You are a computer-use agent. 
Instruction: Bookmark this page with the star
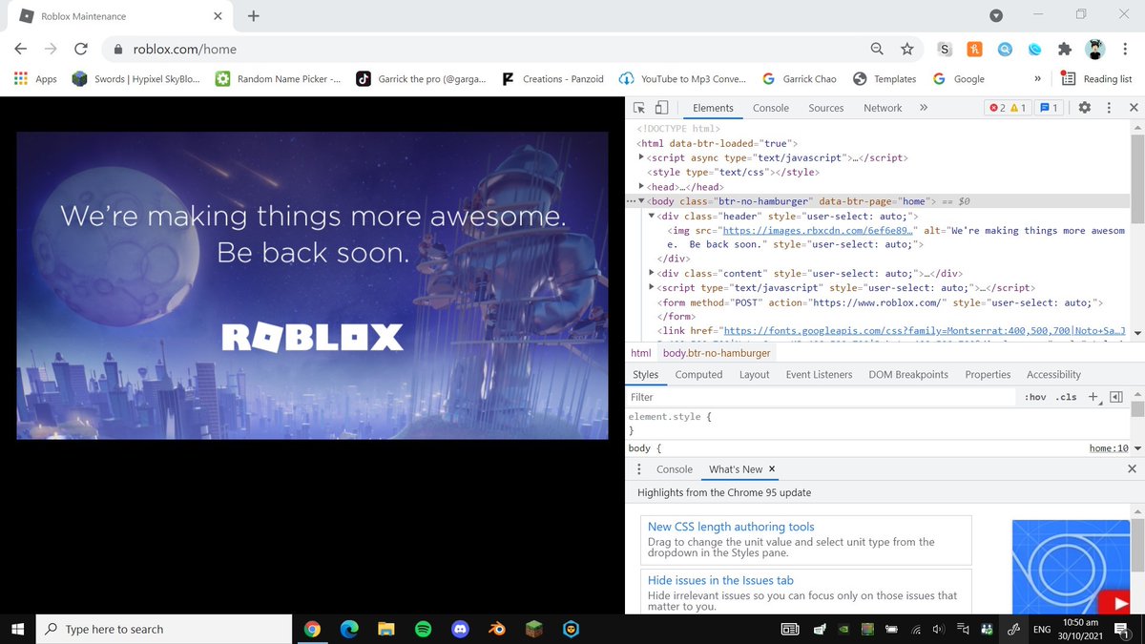tap(906, 49)
